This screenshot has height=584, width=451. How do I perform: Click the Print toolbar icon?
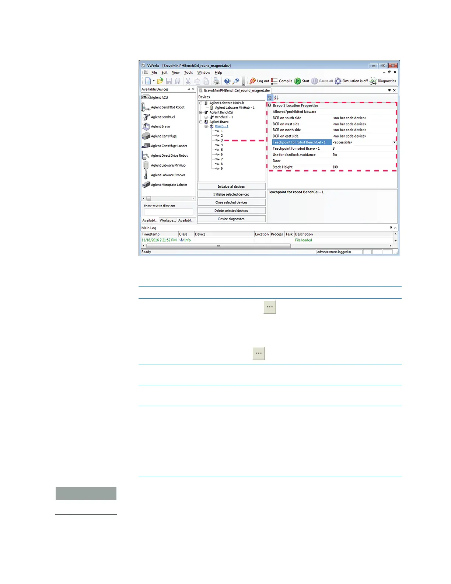(x=216, y=81)
